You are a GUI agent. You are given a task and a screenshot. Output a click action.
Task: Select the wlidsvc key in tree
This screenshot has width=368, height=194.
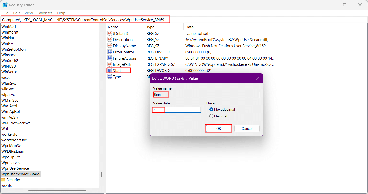tap(7, 89)
